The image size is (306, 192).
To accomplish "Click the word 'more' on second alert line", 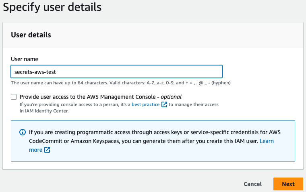I will (35, 150).
